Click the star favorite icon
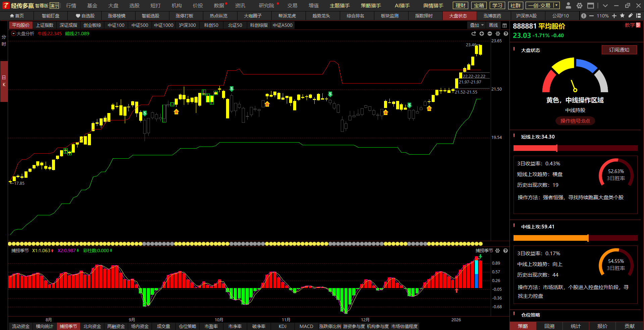This screenshot has height=330, width=644. (x=622, y=16)
